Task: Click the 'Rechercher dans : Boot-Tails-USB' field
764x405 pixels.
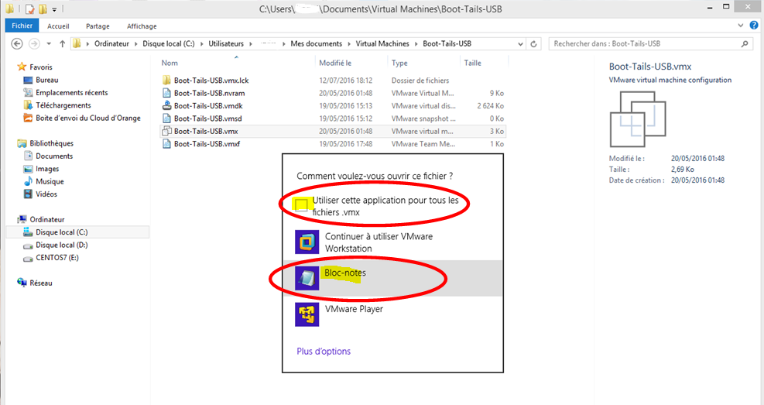Action: 650,44
